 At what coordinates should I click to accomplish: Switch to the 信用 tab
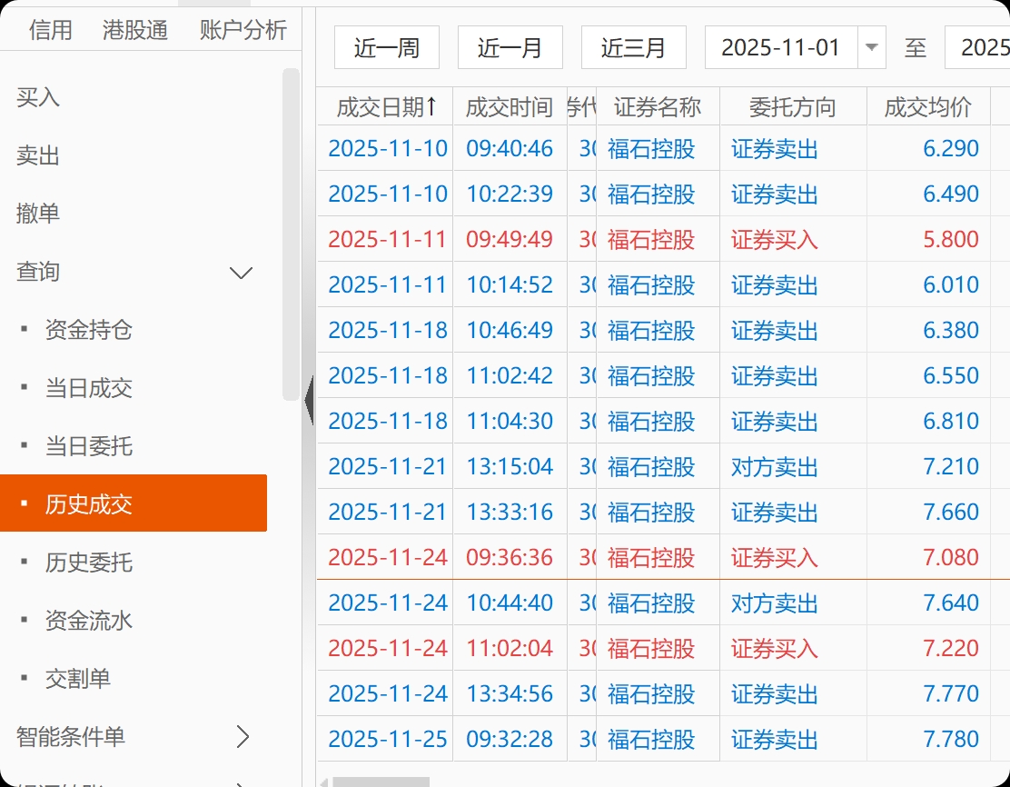(x=50, y=30)
